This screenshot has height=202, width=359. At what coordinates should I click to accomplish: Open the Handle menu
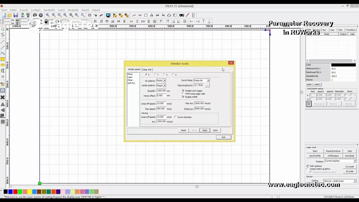(x=49, y=10)
